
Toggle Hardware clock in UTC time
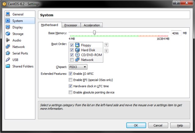pyautogui.click(x=70, y=86)
